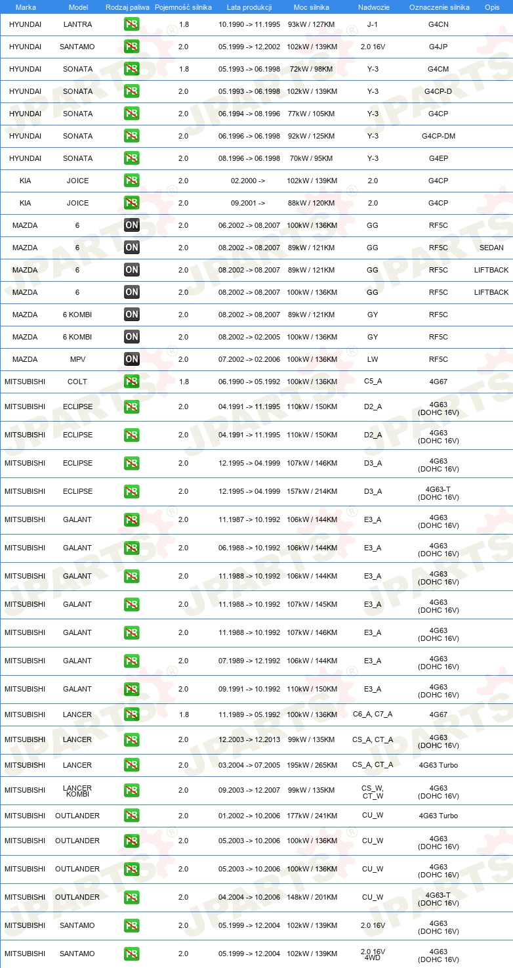
Task: Select the ON icon for MAZDA 6 LIFTBACK 89kW
Action: [x=132, y=270]
